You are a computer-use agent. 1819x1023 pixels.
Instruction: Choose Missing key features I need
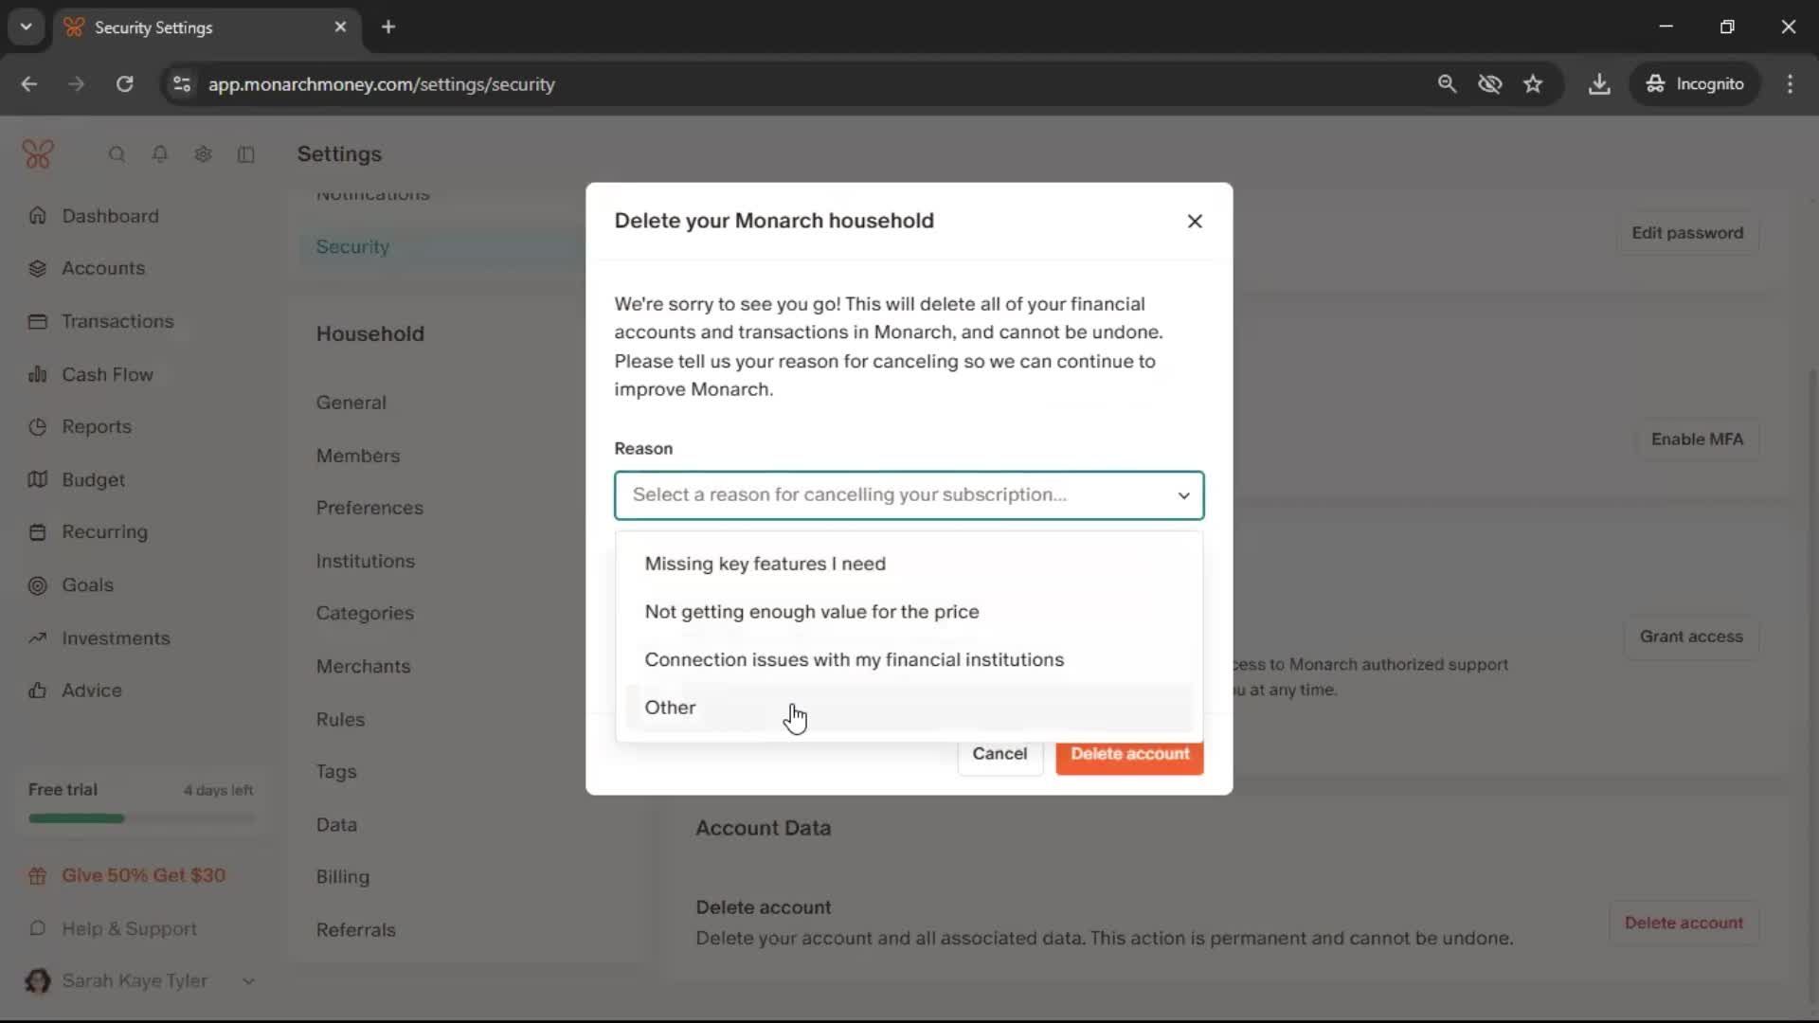[x=765, y=564]
